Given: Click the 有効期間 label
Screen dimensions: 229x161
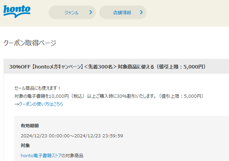Looking at the screenshot, I should click(x=30, y=126).
